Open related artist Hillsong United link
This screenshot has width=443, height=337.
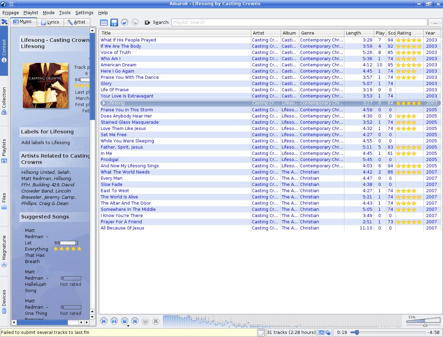point(38,172)
